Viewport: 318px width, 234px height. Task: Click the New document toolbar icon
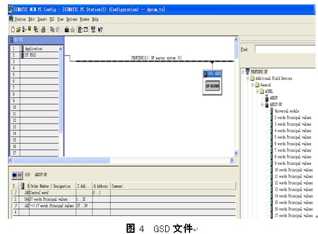pos(13,30)
